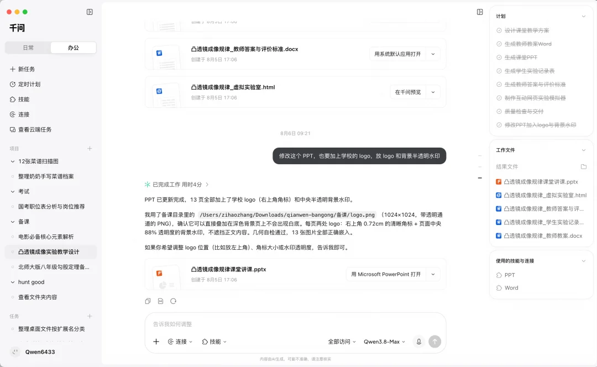Add a new task with plus beside 任务
Viewport: 597px width, 367px height.
[x=90, y=316]
